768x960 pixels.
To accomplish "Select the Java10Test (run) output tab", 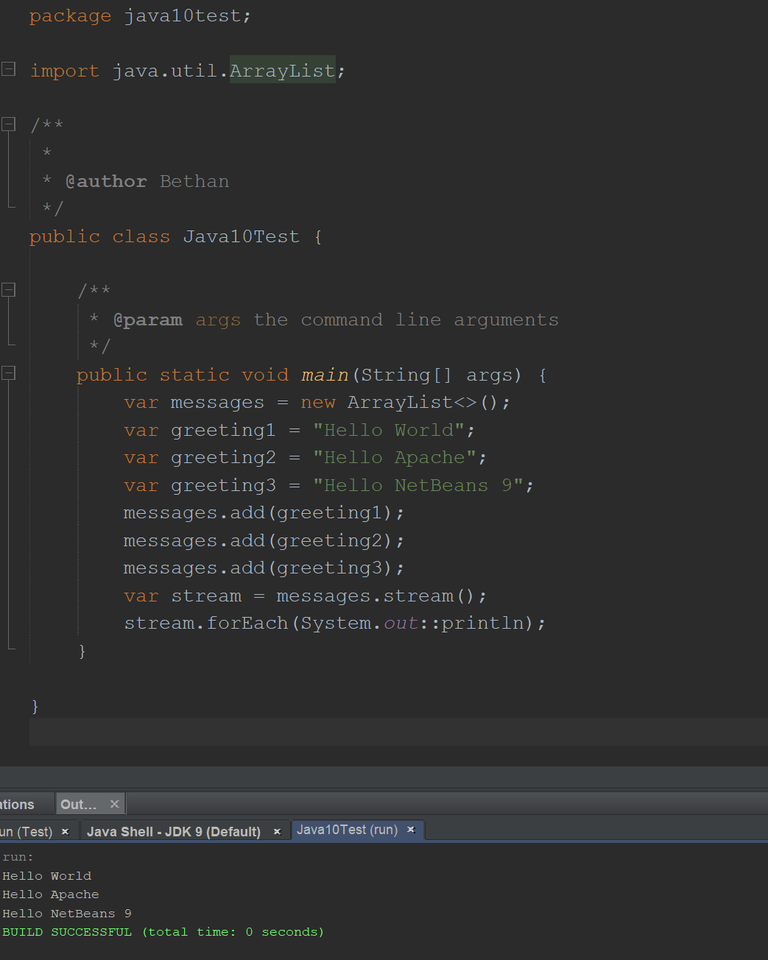I will 349,830.
